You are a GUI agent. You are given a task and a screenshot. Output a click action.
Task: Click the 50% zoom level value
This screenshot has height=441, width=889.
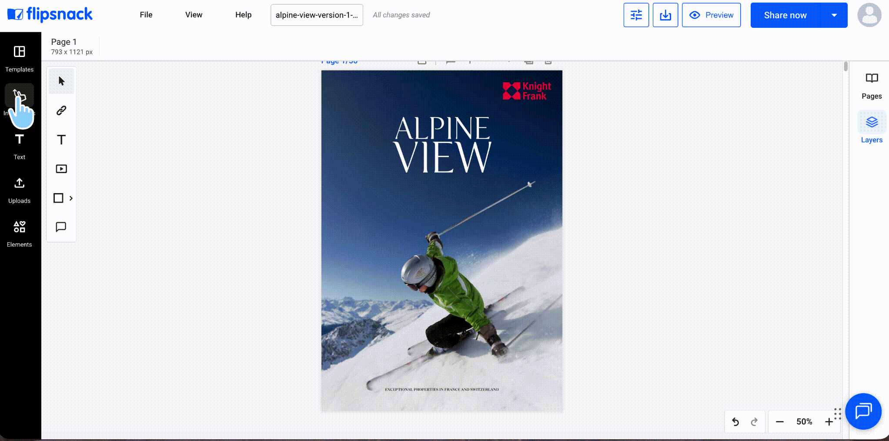[x=804, y=422]
